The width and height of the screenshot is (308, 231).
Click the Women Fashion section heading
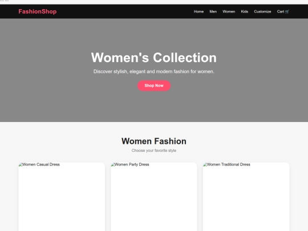click(x=154, y=141)
